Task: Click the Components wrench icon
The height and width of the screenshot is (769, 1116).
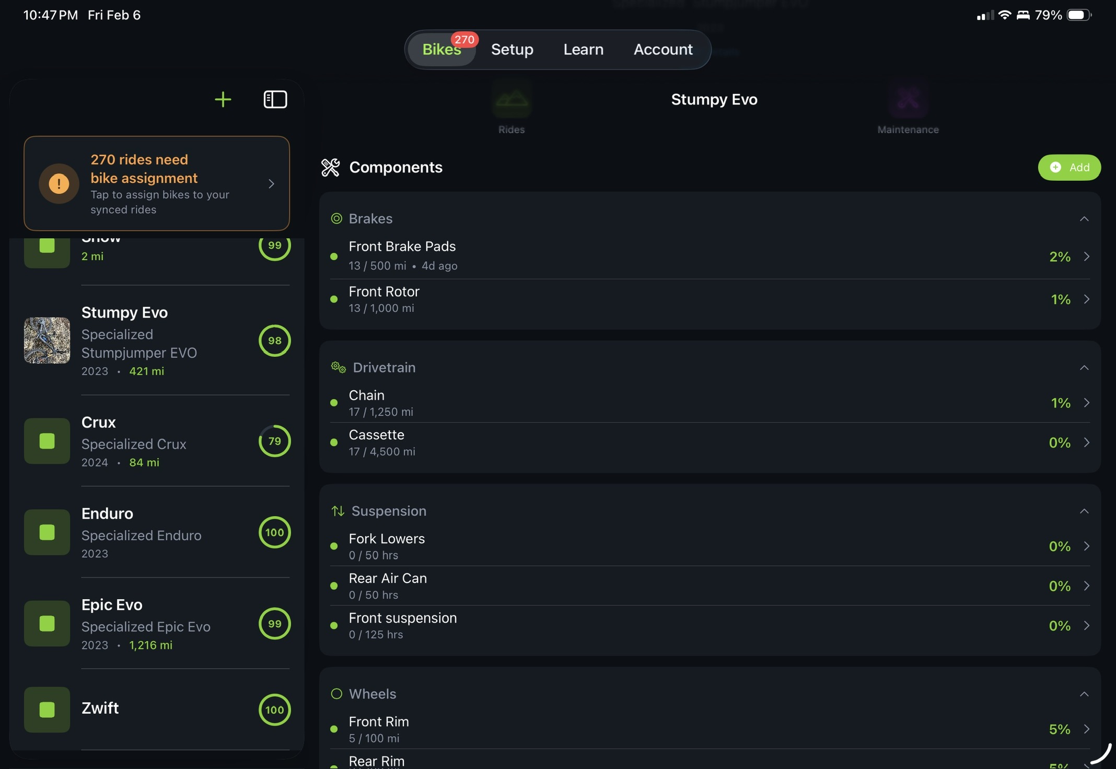Action: pyautogui.click(x=331, y=167)
